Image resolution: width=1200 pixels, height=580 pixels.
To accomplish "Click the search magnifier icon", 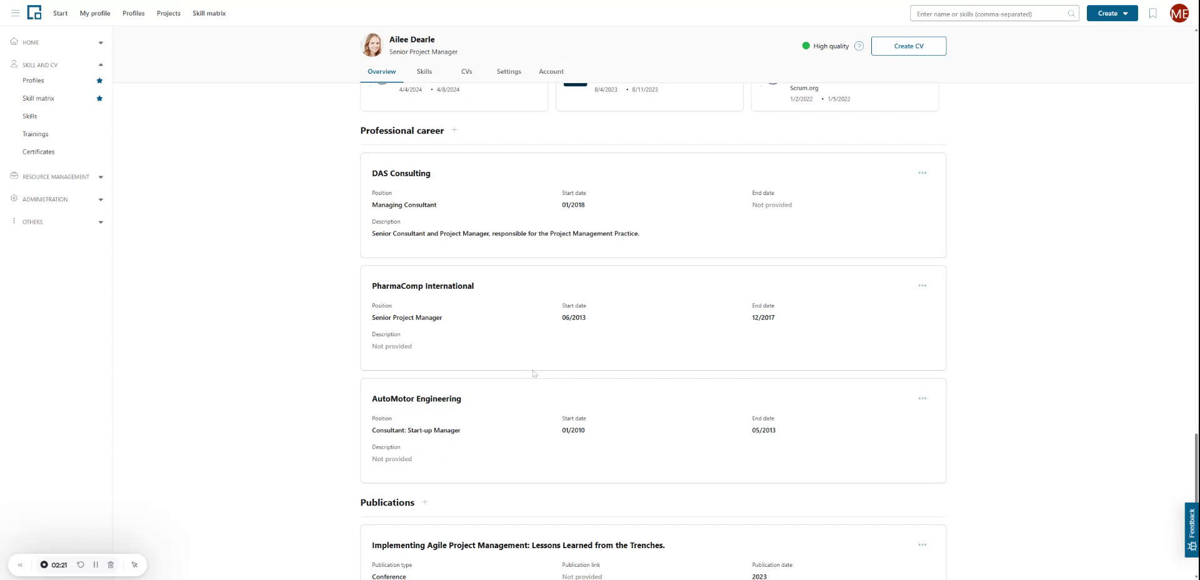I will pyautogui.click(x=1071, y=14).
